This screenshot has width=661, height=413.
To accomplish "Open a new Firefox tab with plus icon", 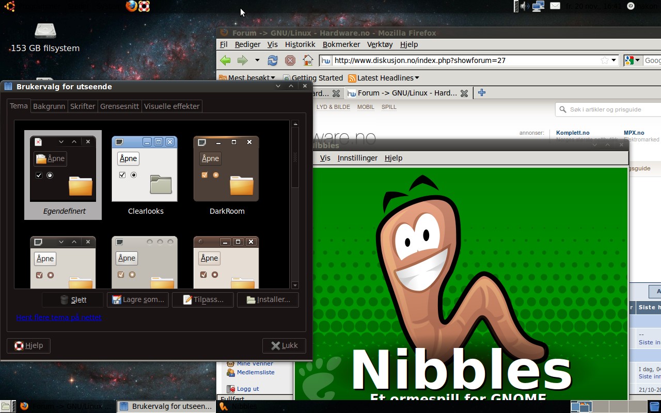I will [482, 93].
